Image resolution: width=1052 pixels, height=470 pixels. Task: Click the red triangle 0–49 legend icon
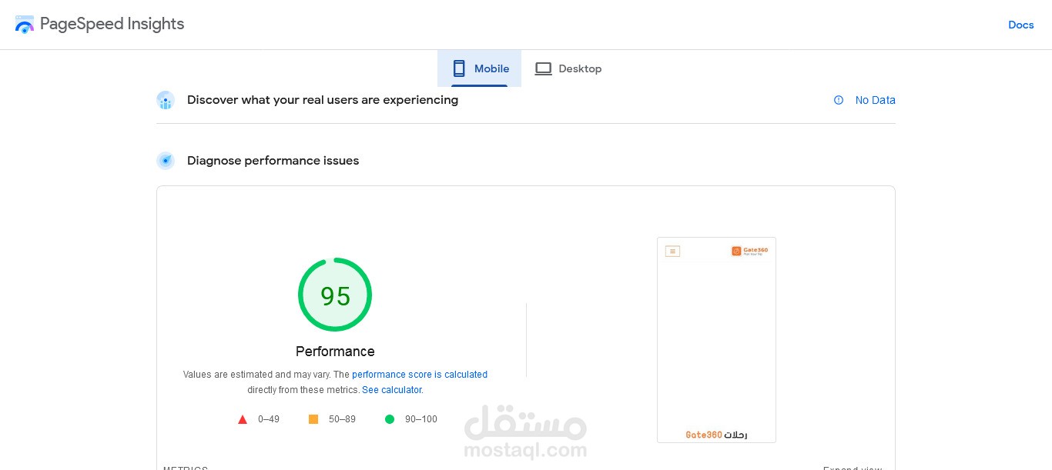point(243,419)
